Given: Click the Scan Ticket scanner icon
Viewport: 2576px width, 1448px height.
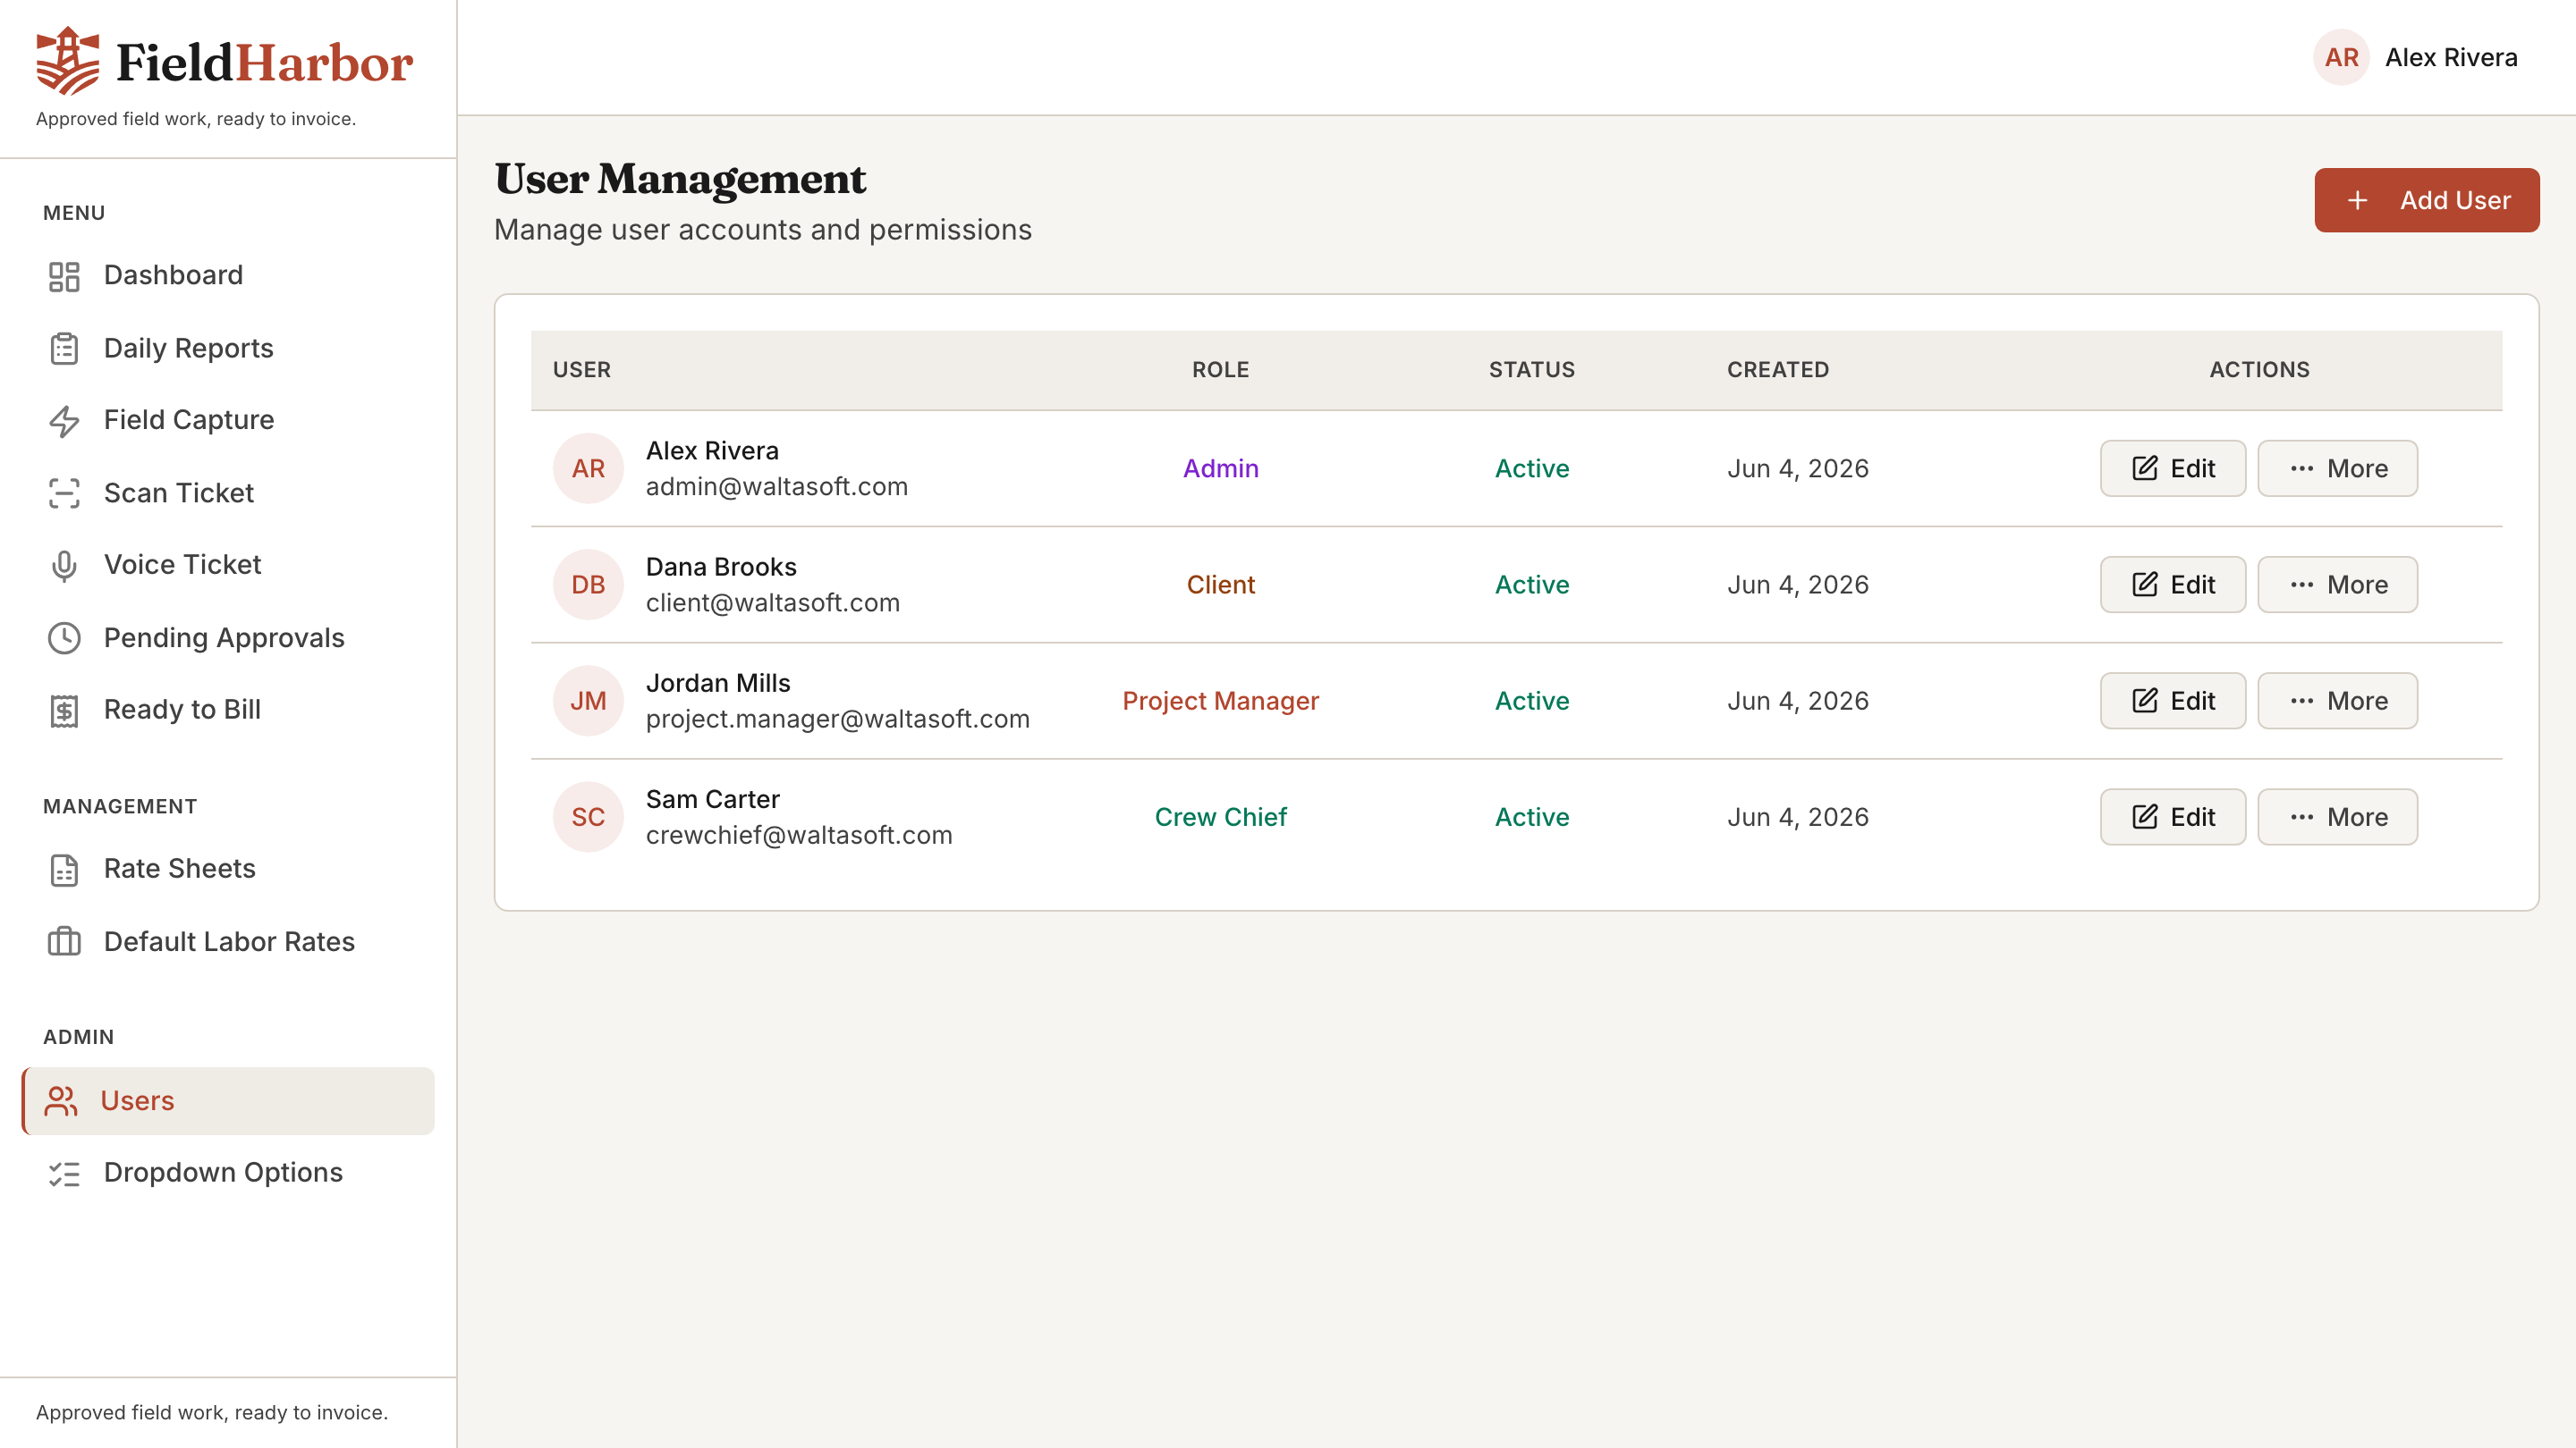Looking at the screenshot, I should click(x=64, y=493).
